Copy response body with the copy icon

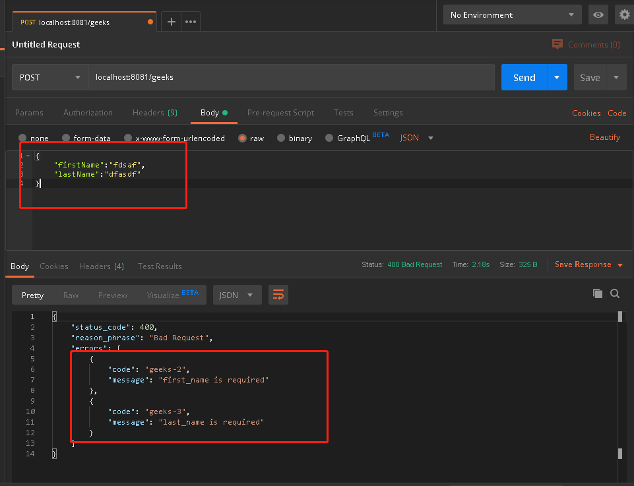(x=598, y=293)
